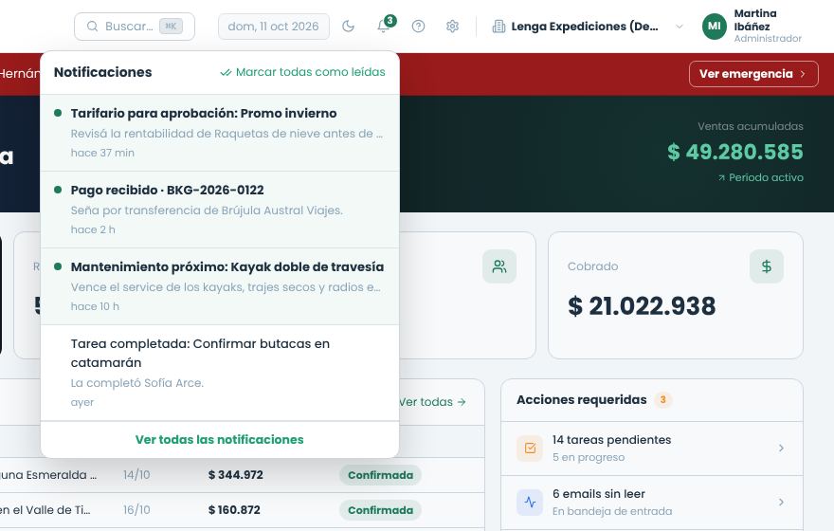834x531 pixels.
Task: Click the MI user avatar
Action: 715,26
